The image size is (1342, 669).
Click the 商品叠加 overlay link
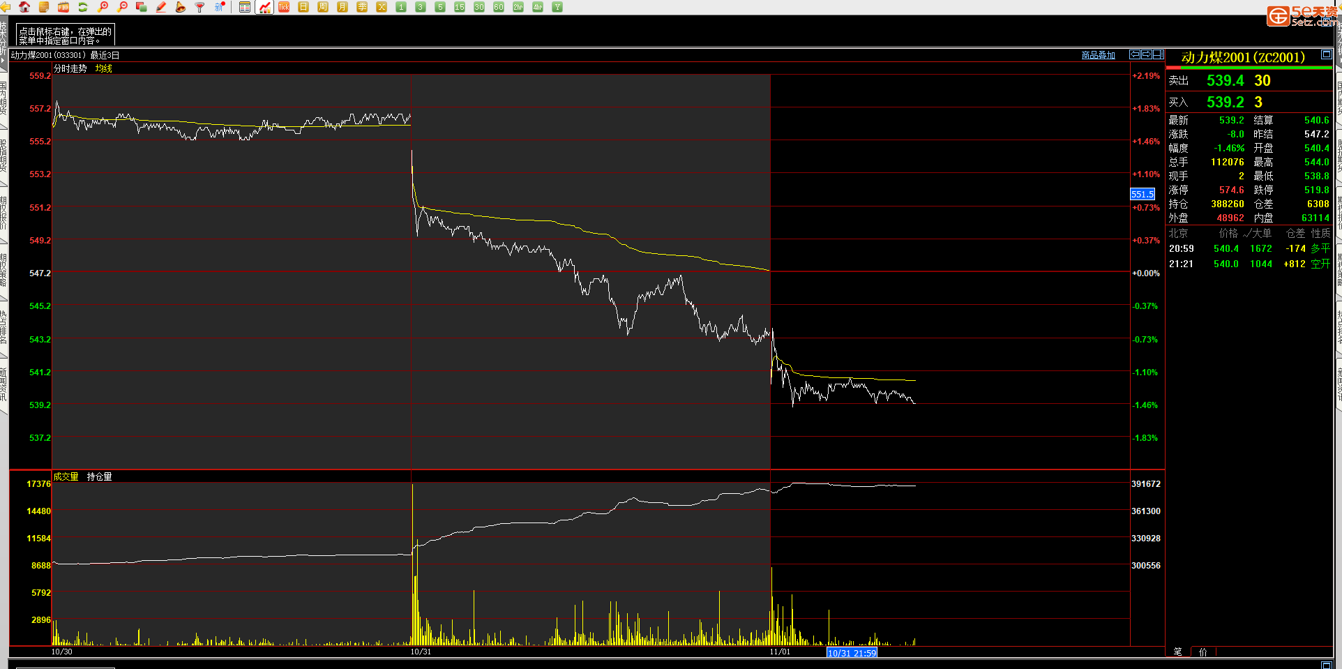point(1098,55)
